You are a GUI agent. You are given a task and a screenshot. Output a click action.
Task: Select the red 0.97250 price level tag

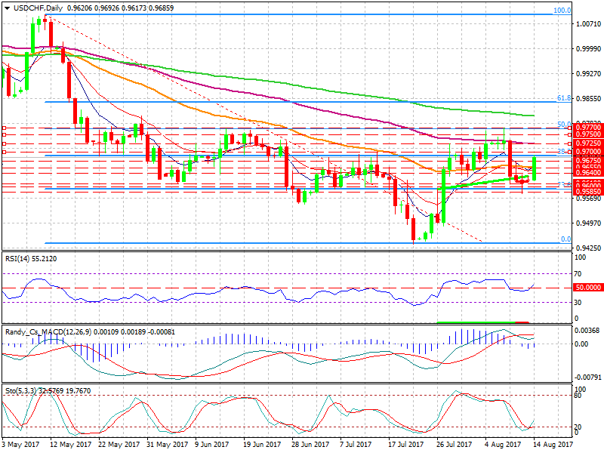587,143
